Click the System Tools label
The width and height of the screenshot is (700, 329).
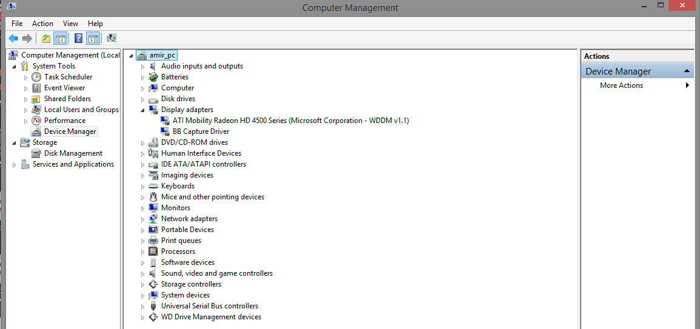53,66
